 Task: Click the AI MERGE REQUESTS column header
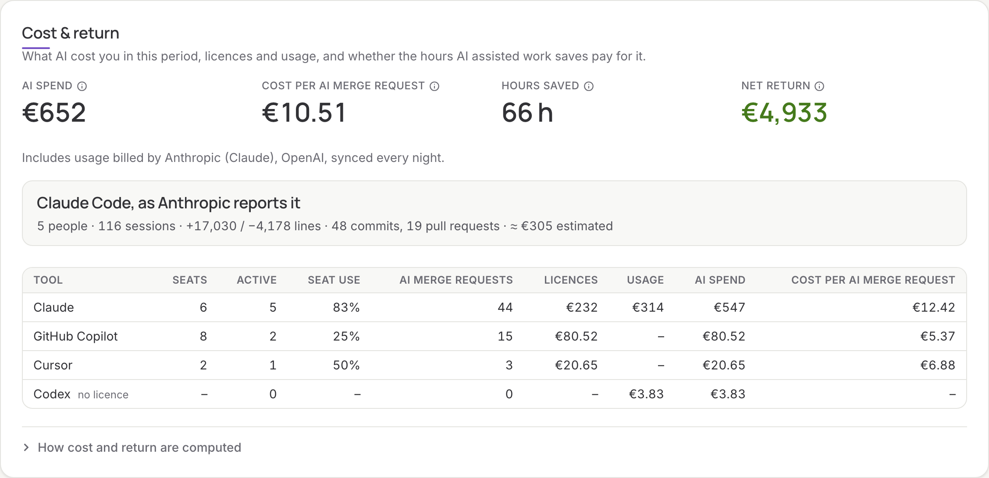coord(456,280)
